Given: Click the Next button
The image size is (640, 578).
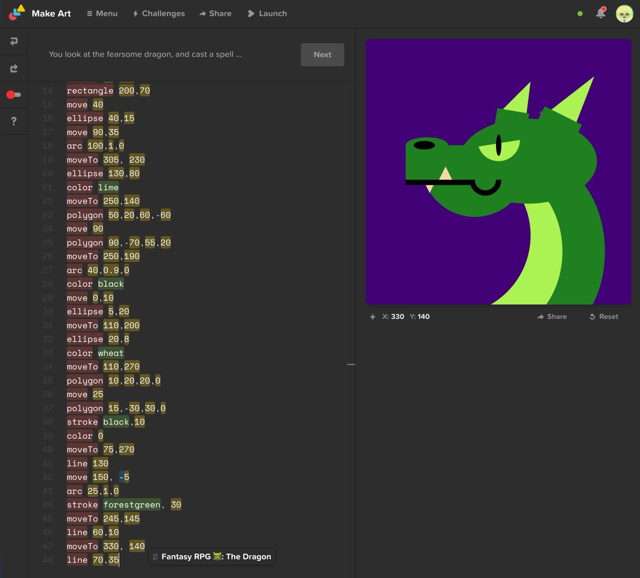Looking at the screenshot, I should coord(322,54).
